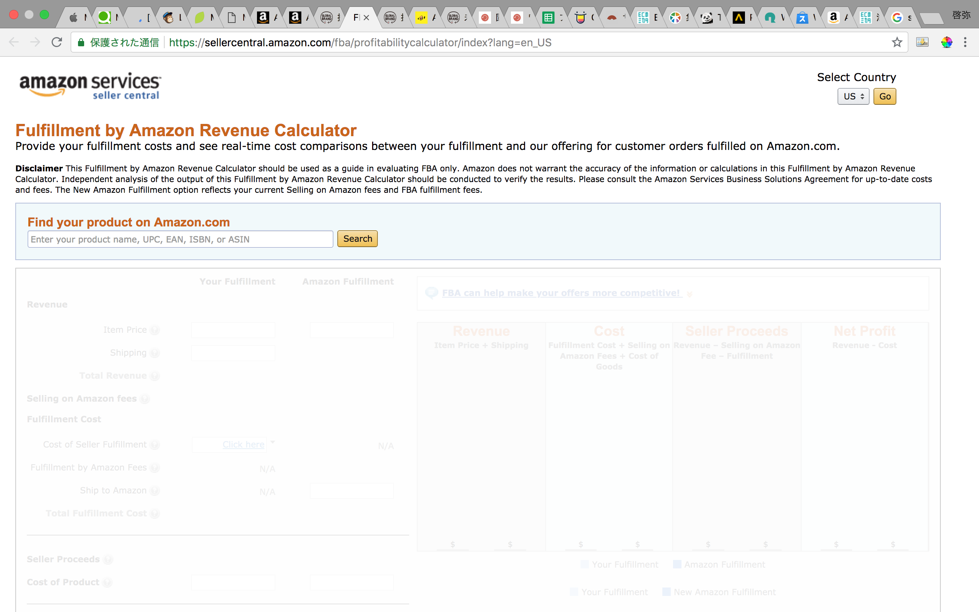The height and width of the screenshot is (612, 979).
Task: Open the color wheel extension icon
Action: pos(946,42)
